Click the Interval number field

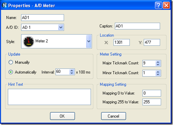63,72
